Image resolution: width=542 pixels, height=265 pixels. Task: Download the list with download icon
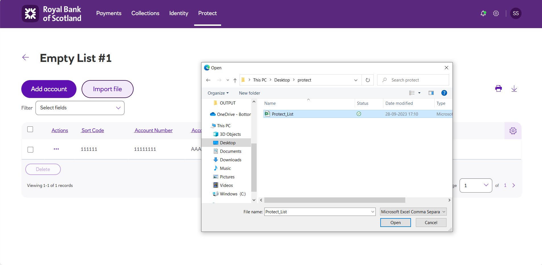tap(514, 89)
